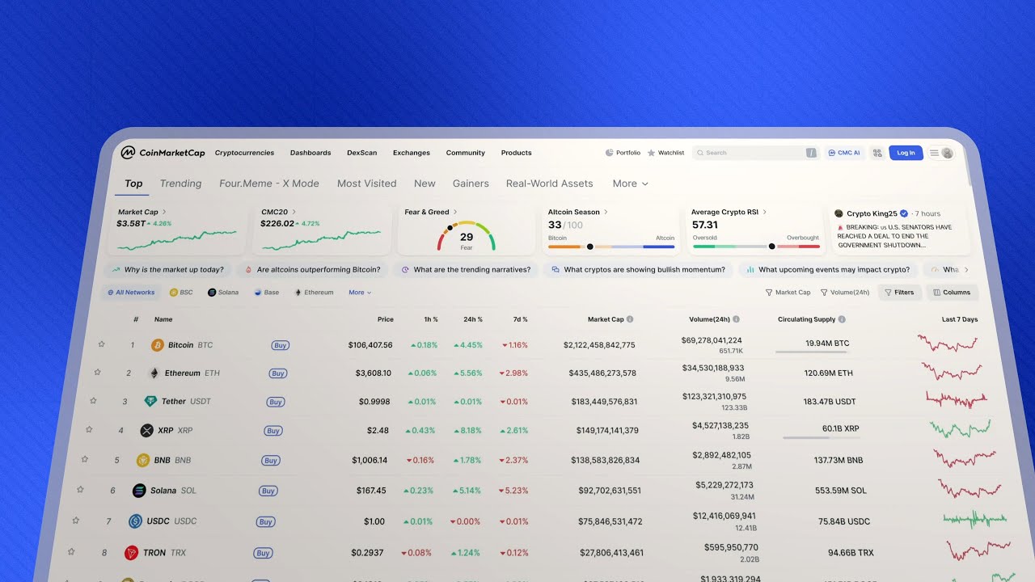Filter by the BSC network
The image size is (1035, 582).
click(x=181, y=293)
